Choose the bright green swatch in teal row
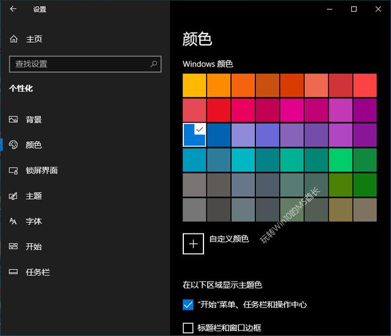 341,160
